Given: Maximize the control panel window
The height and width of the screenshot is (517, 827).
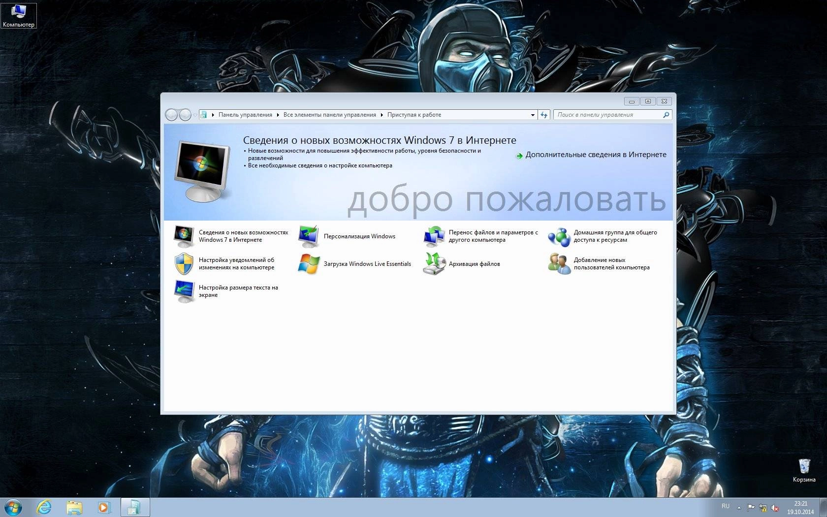Looking at the screenshot, I should (648, 101).
